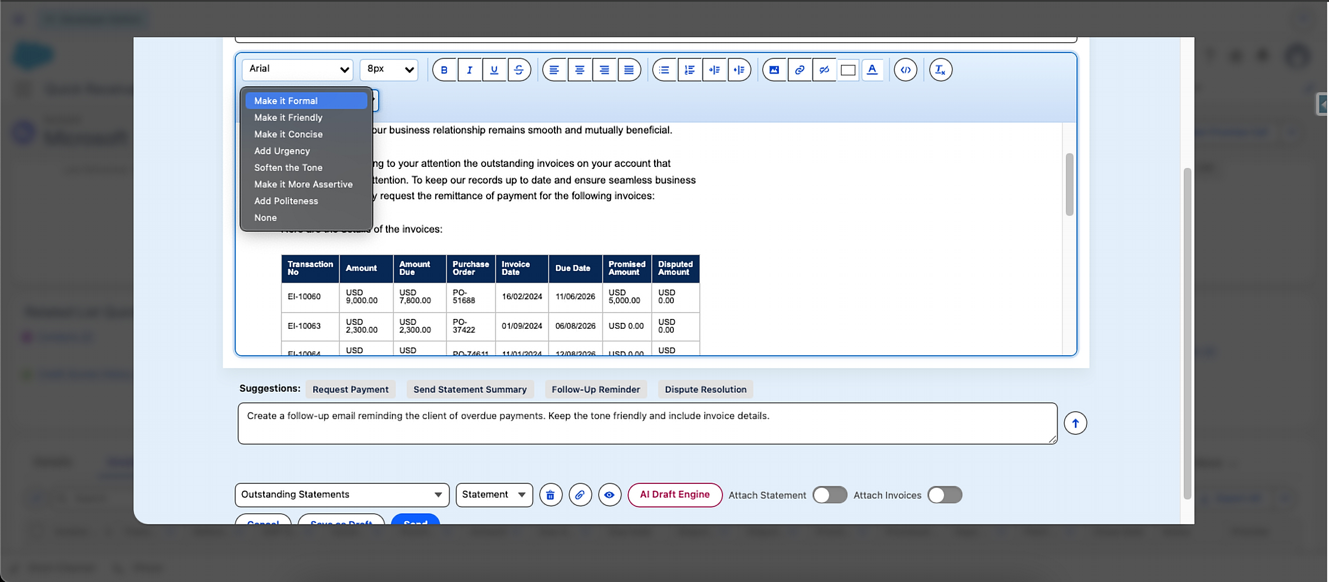Screen dimensions: 1329x582
Task: Open the font color picker
Action: click(x=872, y=70)
